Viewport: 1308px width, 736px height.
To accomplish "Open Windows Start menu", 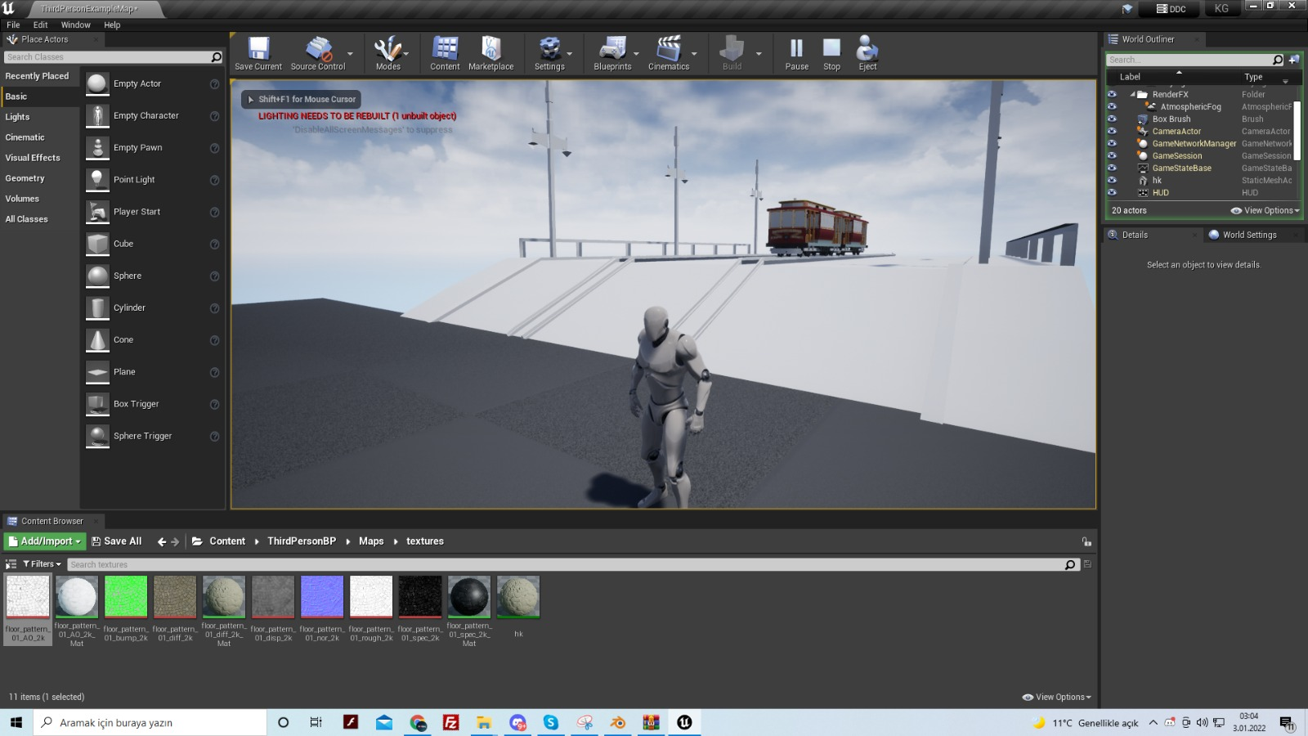I will (x=16, y=722).
